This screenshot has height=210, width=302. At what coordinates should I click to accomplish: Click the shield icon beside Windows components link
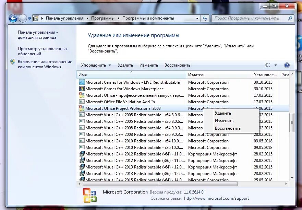coord(13,62)
